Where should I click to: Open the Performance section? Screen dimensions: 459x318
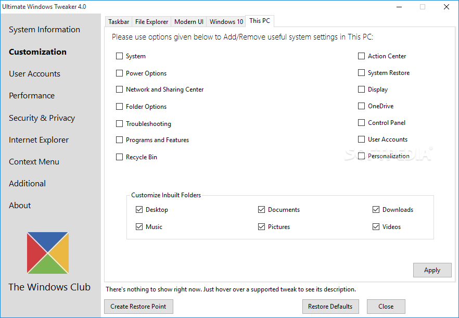tap(32, 96)
